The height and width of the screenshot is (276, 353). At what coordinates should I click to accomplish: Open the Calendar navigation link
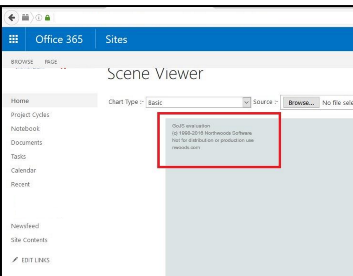(23, 170)
